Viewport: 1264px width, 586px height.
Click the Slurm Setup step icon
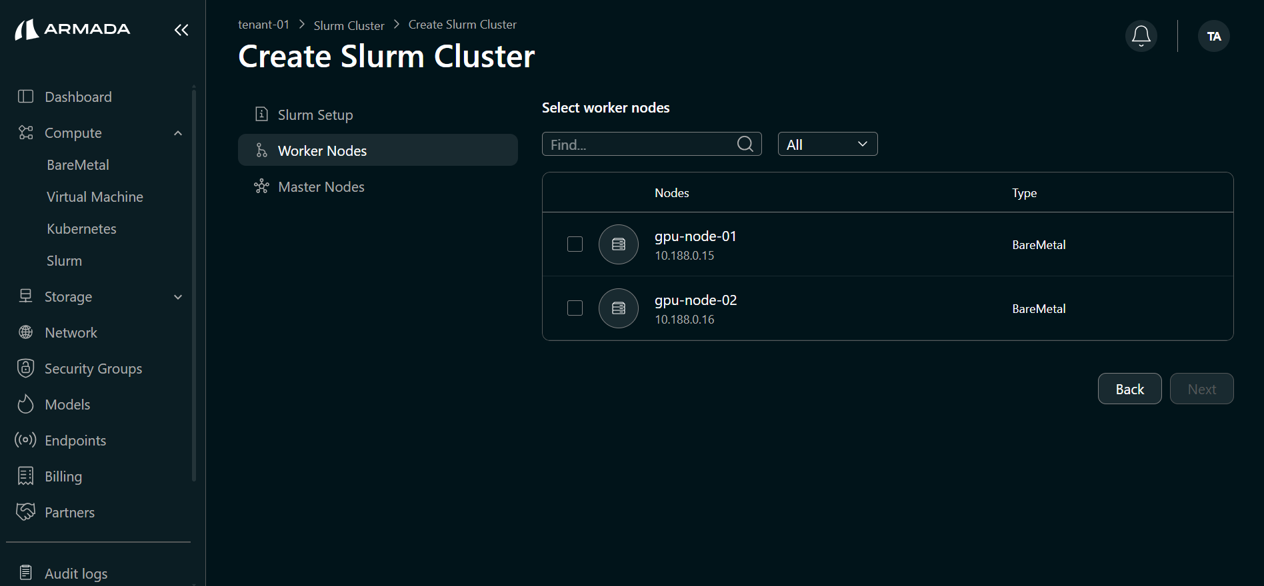click(x=261, y=115)
